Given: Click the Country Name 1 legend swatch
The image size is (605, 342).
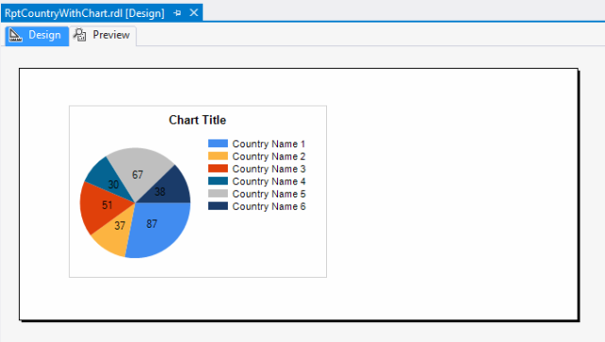Looking at the screenshot, I should pyautogui.click(x=218, y=144).
